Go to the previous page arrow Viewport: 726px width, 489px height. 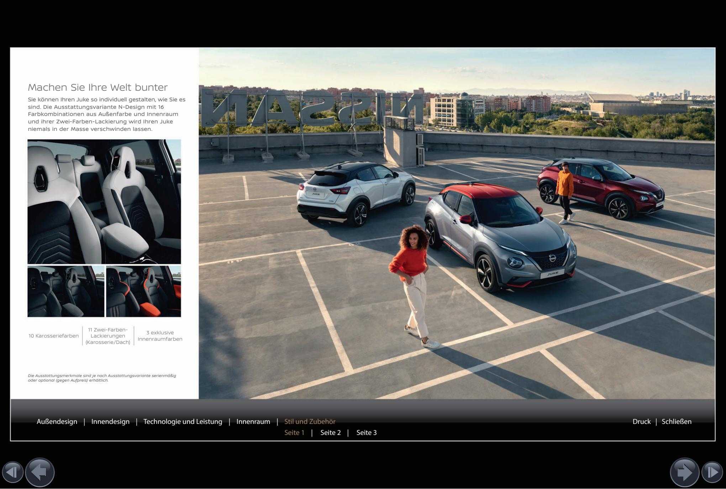coord(40,472)
